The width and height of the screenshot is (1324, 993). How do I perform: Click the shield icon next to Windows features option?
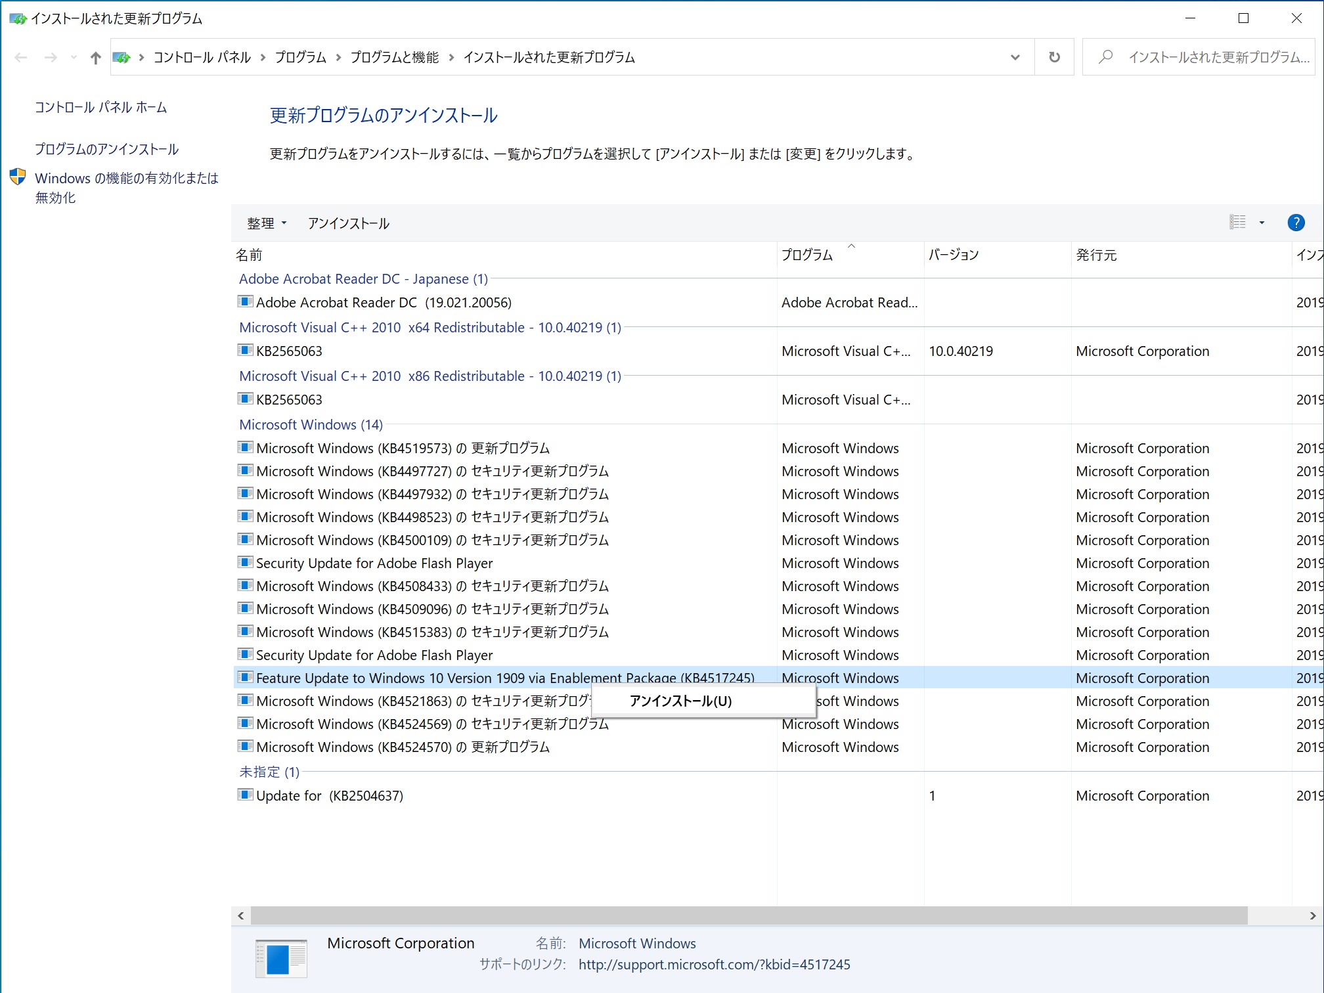(x=17, y=176)
